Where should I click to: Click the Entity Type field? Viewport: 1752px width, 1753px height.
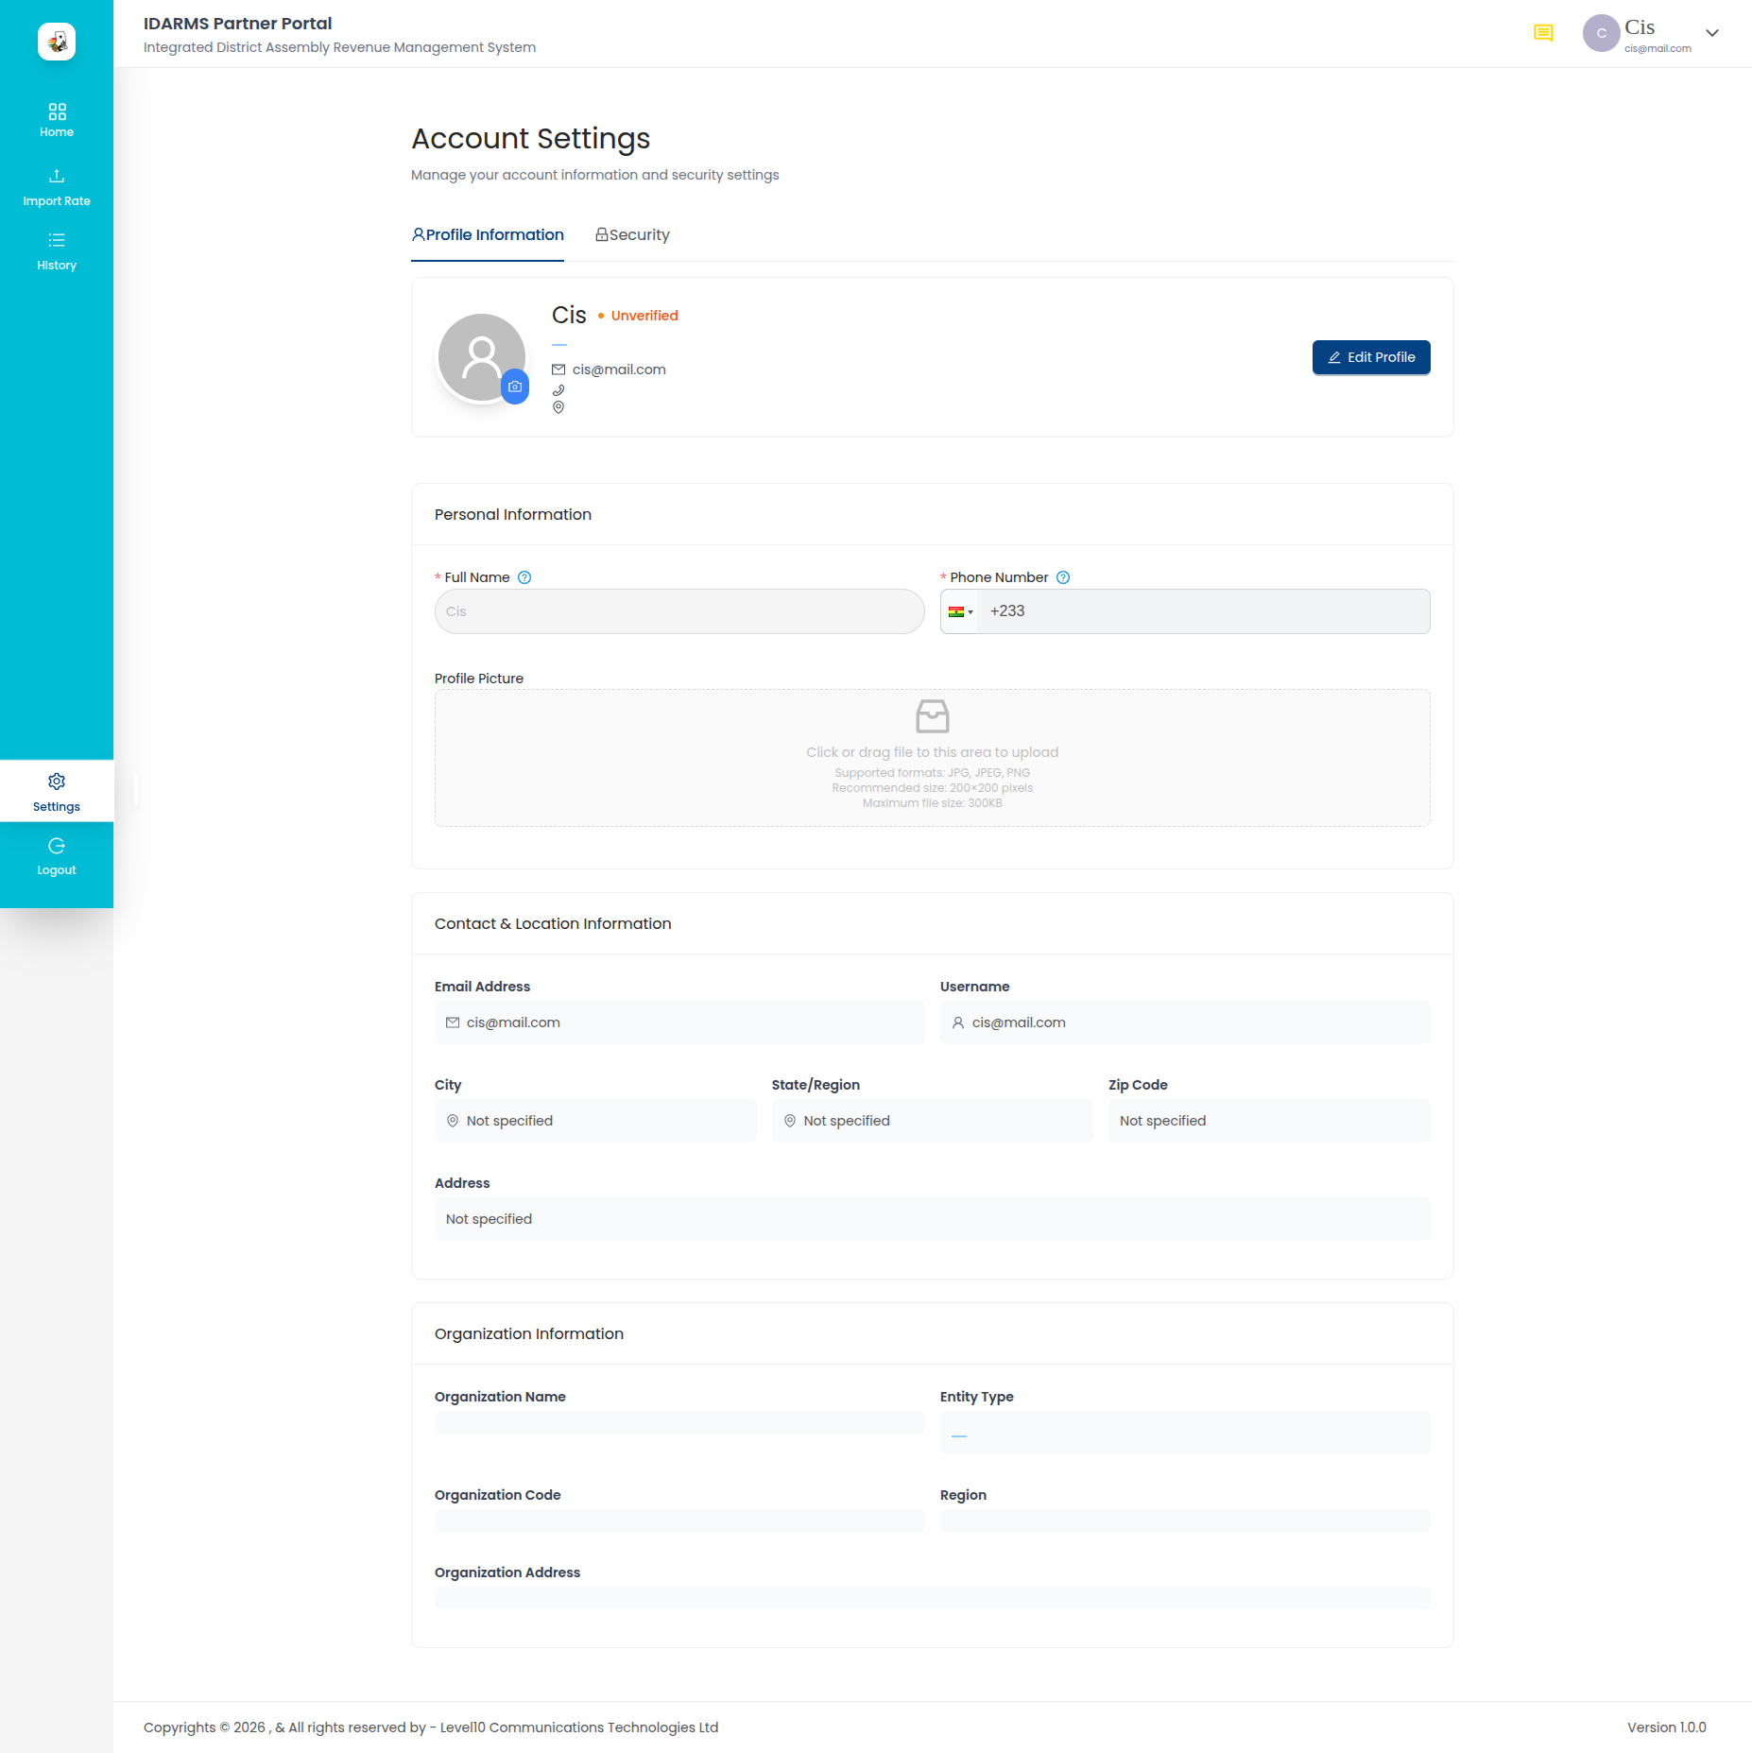coord(1185,1433)
